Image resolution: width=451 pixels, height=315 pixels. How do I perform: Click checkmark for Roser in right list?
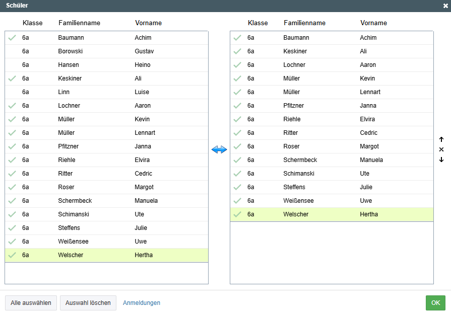pyautogui.click(x=238, y=146)
